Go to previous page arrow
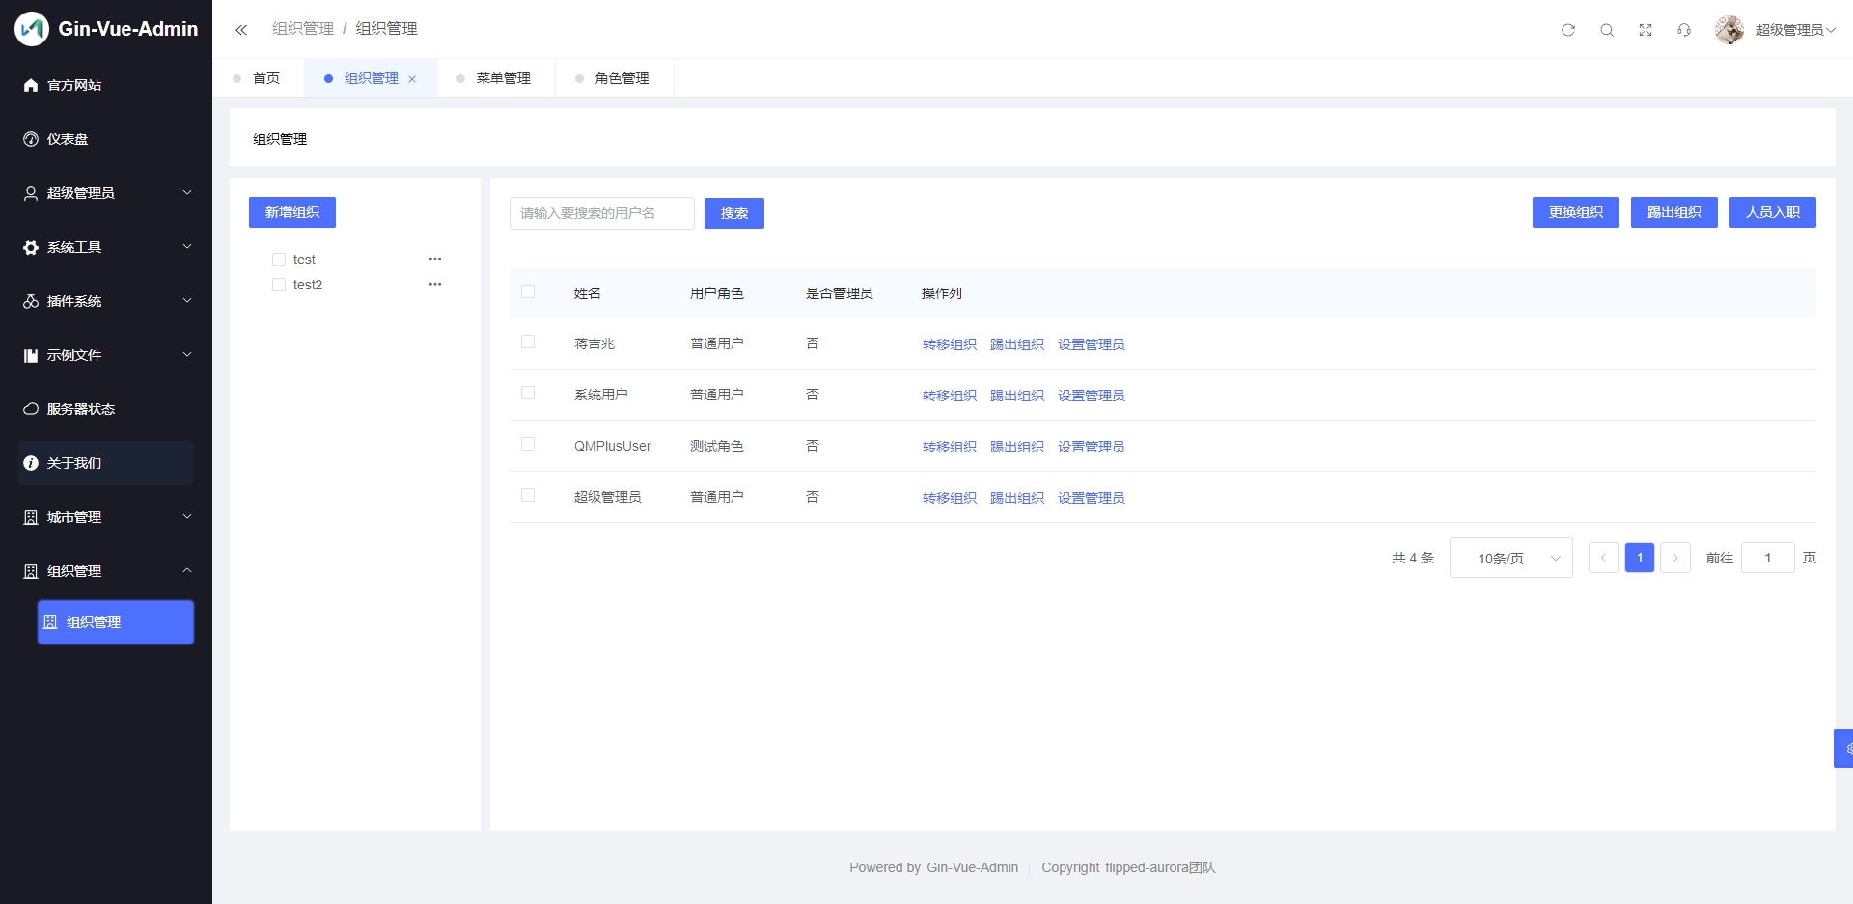This screenshot has width=1853, height=904. click(1604, 558)
